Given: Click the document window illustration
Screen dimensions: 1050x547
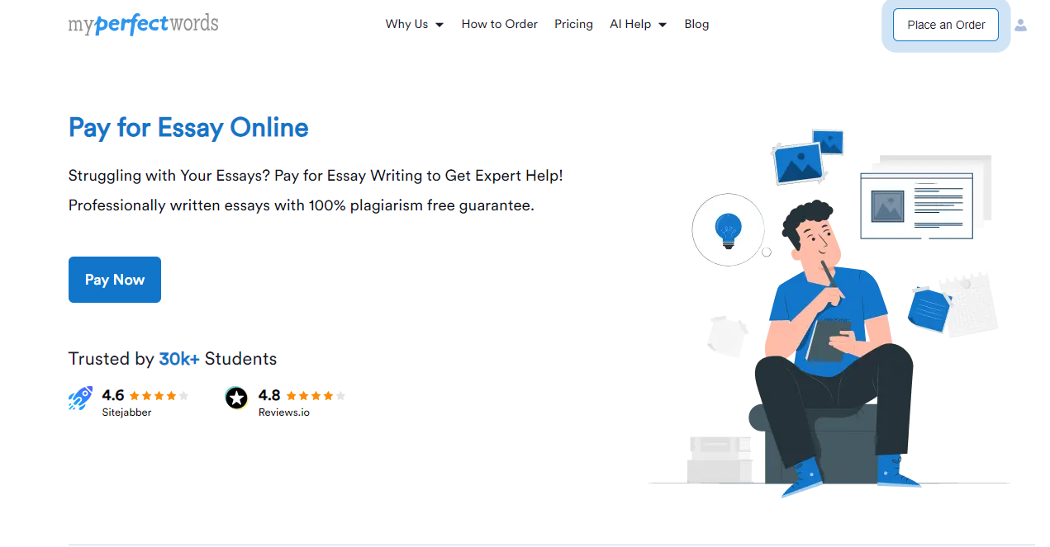Looking at the screenshot, I should pyautogui.click(x=916, y=205).
